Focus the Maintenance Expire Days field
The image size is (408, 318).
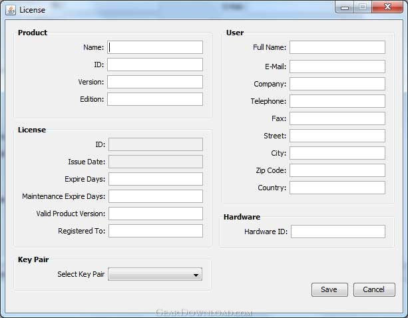155,196
